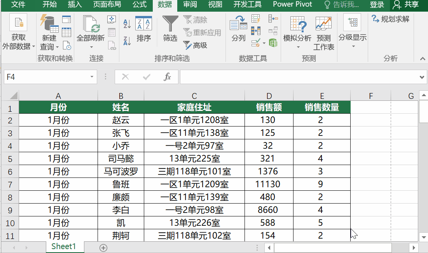The height and width of the screenshot is (253, 428).
Task: Sort ascending with the AZ sort icon
Action: [126, 23]
